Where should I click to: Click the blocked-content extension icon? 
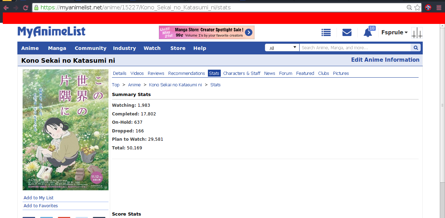pos(428,8)
